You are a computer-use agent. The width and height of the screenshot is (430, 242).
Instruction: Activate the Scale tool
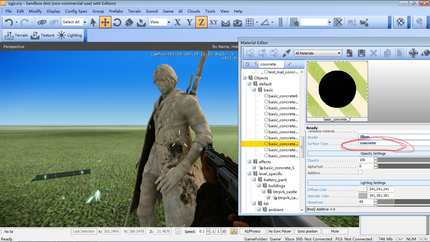[129, 22]
